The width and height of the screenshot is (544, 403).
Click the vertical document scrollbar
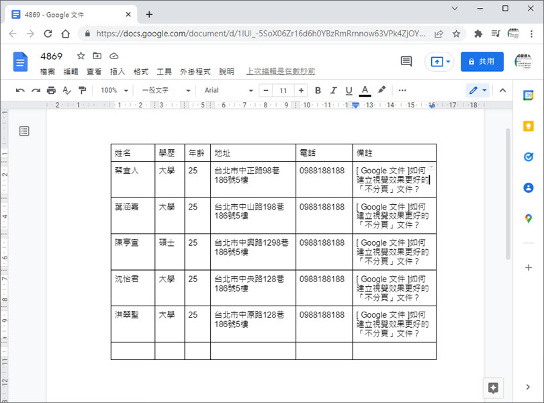click(x=508, y=194)
